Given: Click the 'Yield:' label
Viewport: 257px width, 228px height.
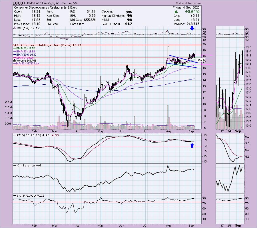Looking at the screenshot, I should (x=106, y=20).
